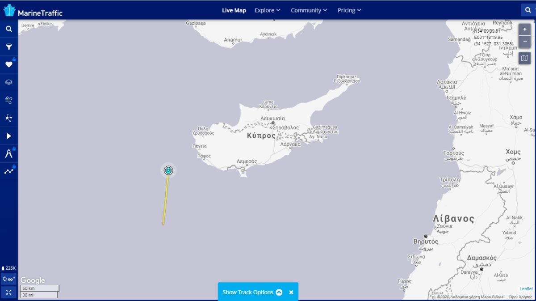
Task: Expand the Community dropdown menu
Action: tap(309, 10)
